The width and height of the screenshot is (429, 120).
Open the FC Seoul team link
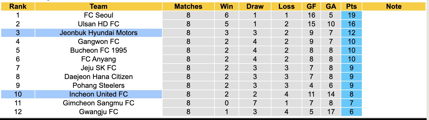(99, 15)
